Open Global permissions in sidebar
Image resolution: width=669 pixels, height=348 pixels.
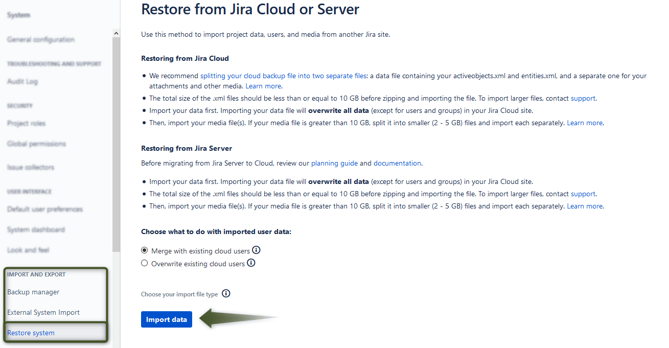click(36, 144)
